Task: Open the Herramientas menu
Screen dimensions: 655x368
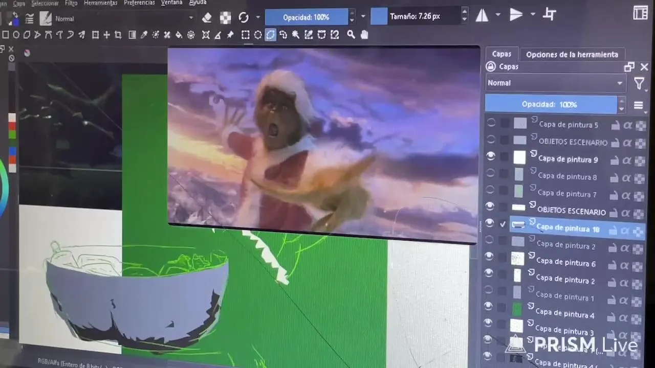Action: point(100,3)
